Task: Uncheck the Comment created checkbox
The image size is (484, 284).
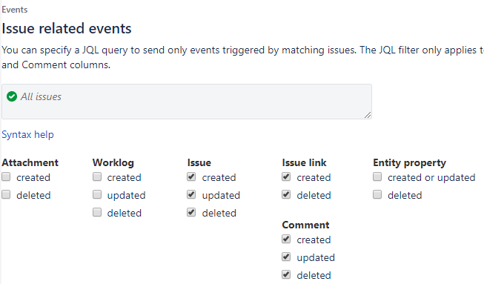Action: [286, 239]
